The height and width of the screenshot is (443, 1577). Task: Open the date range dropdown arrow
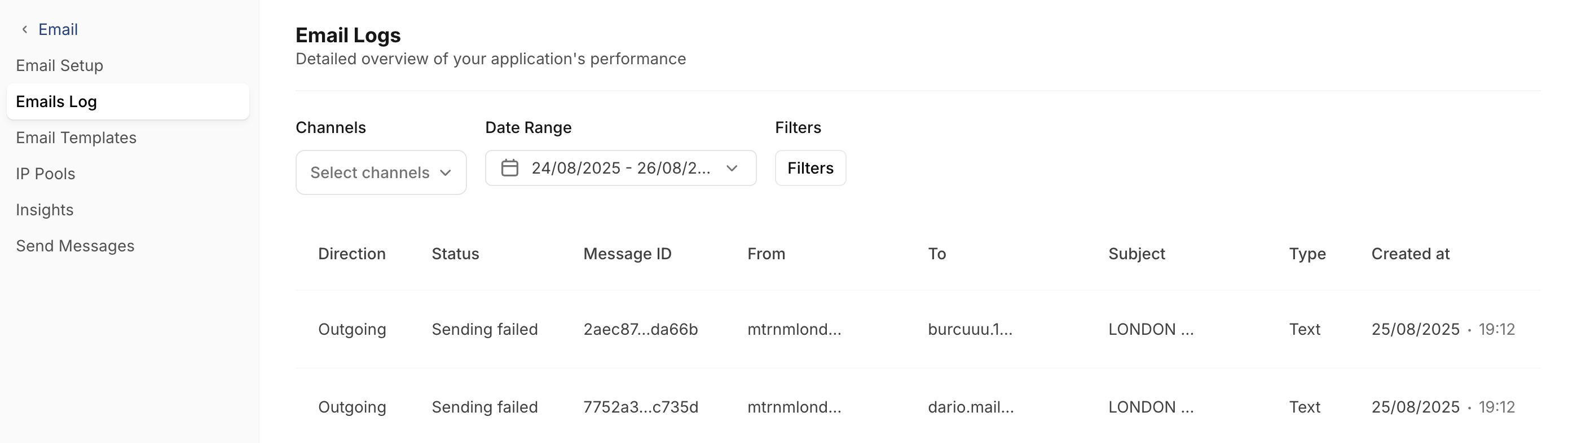732,169
